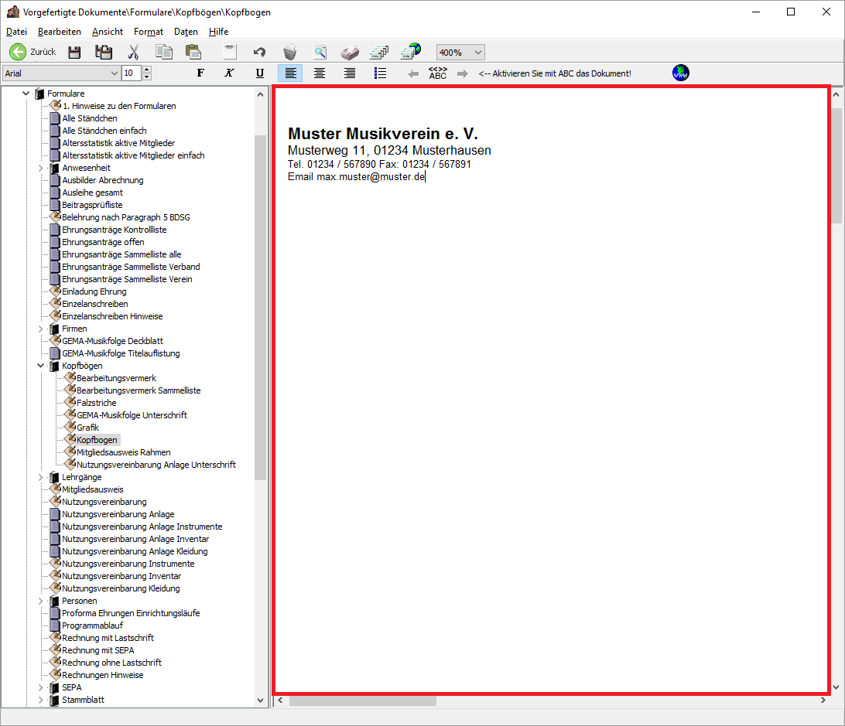The image size is (845, 726).
Task: Select Mitgliedsausweis Rahmen in tree
Action: pyautogui.click(x=123, y=452)
